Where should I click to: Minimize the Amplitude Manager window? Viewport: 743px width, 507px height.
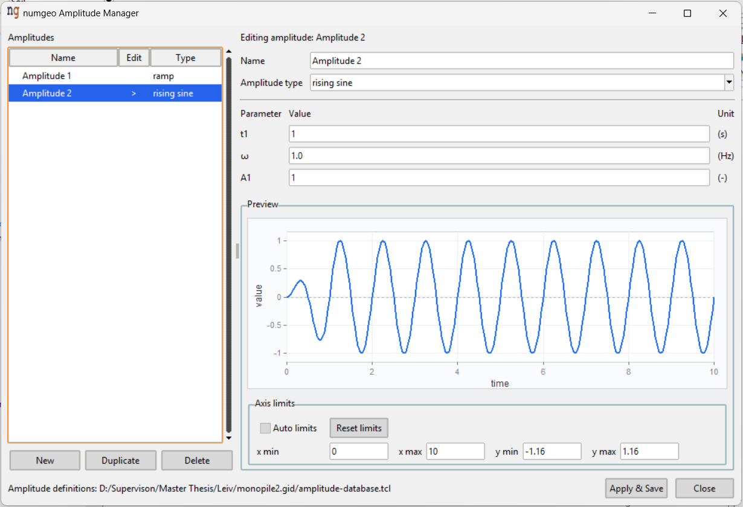coord(652,13)
